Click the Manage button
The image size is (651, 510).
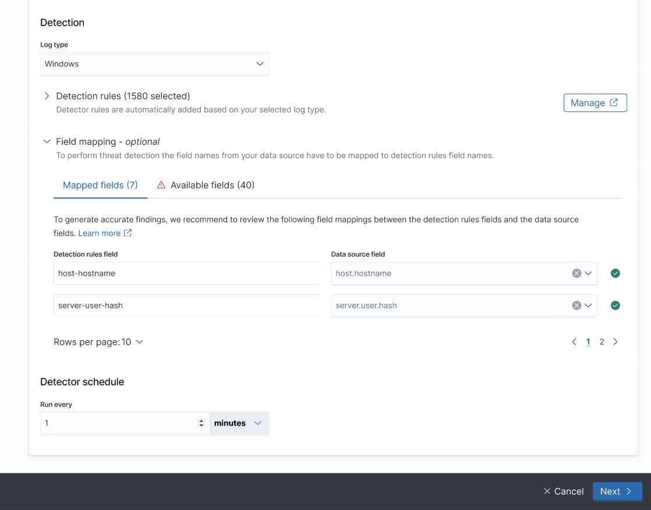595,102
